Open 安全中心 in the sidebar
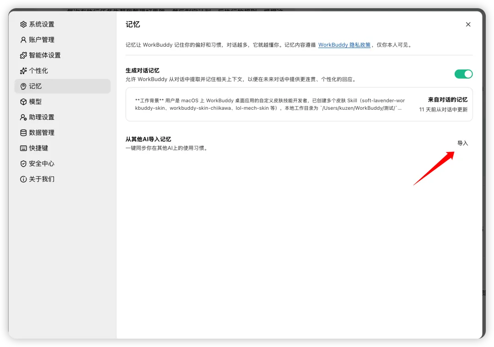The width and height of the screenshot is (494, 347). tap(62, 163)
